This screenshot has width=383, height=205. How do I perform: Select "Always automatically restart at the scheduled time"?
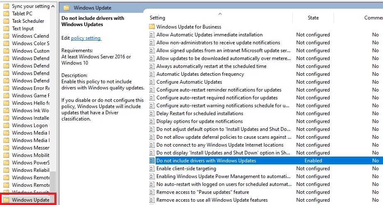coord(211,66)
